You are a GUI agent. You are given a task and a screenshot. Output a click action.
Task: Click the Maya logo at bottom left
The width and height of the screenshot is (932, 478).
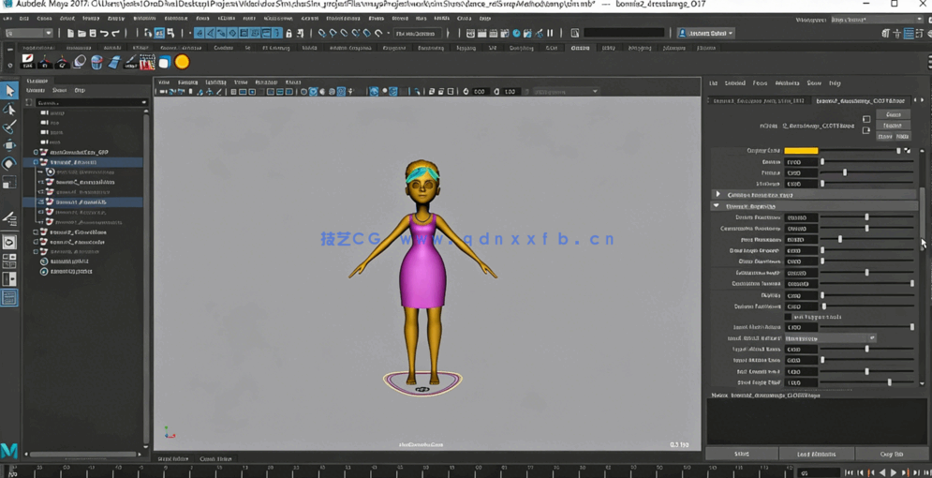point(9,451)
